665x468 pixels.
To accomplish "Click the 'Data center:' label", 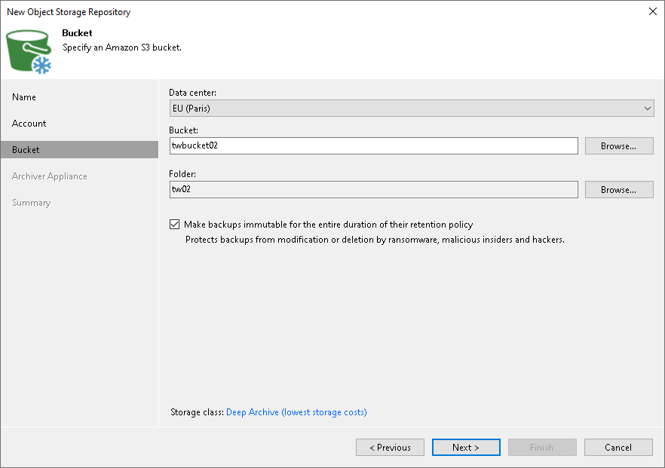I will [192, 93].
